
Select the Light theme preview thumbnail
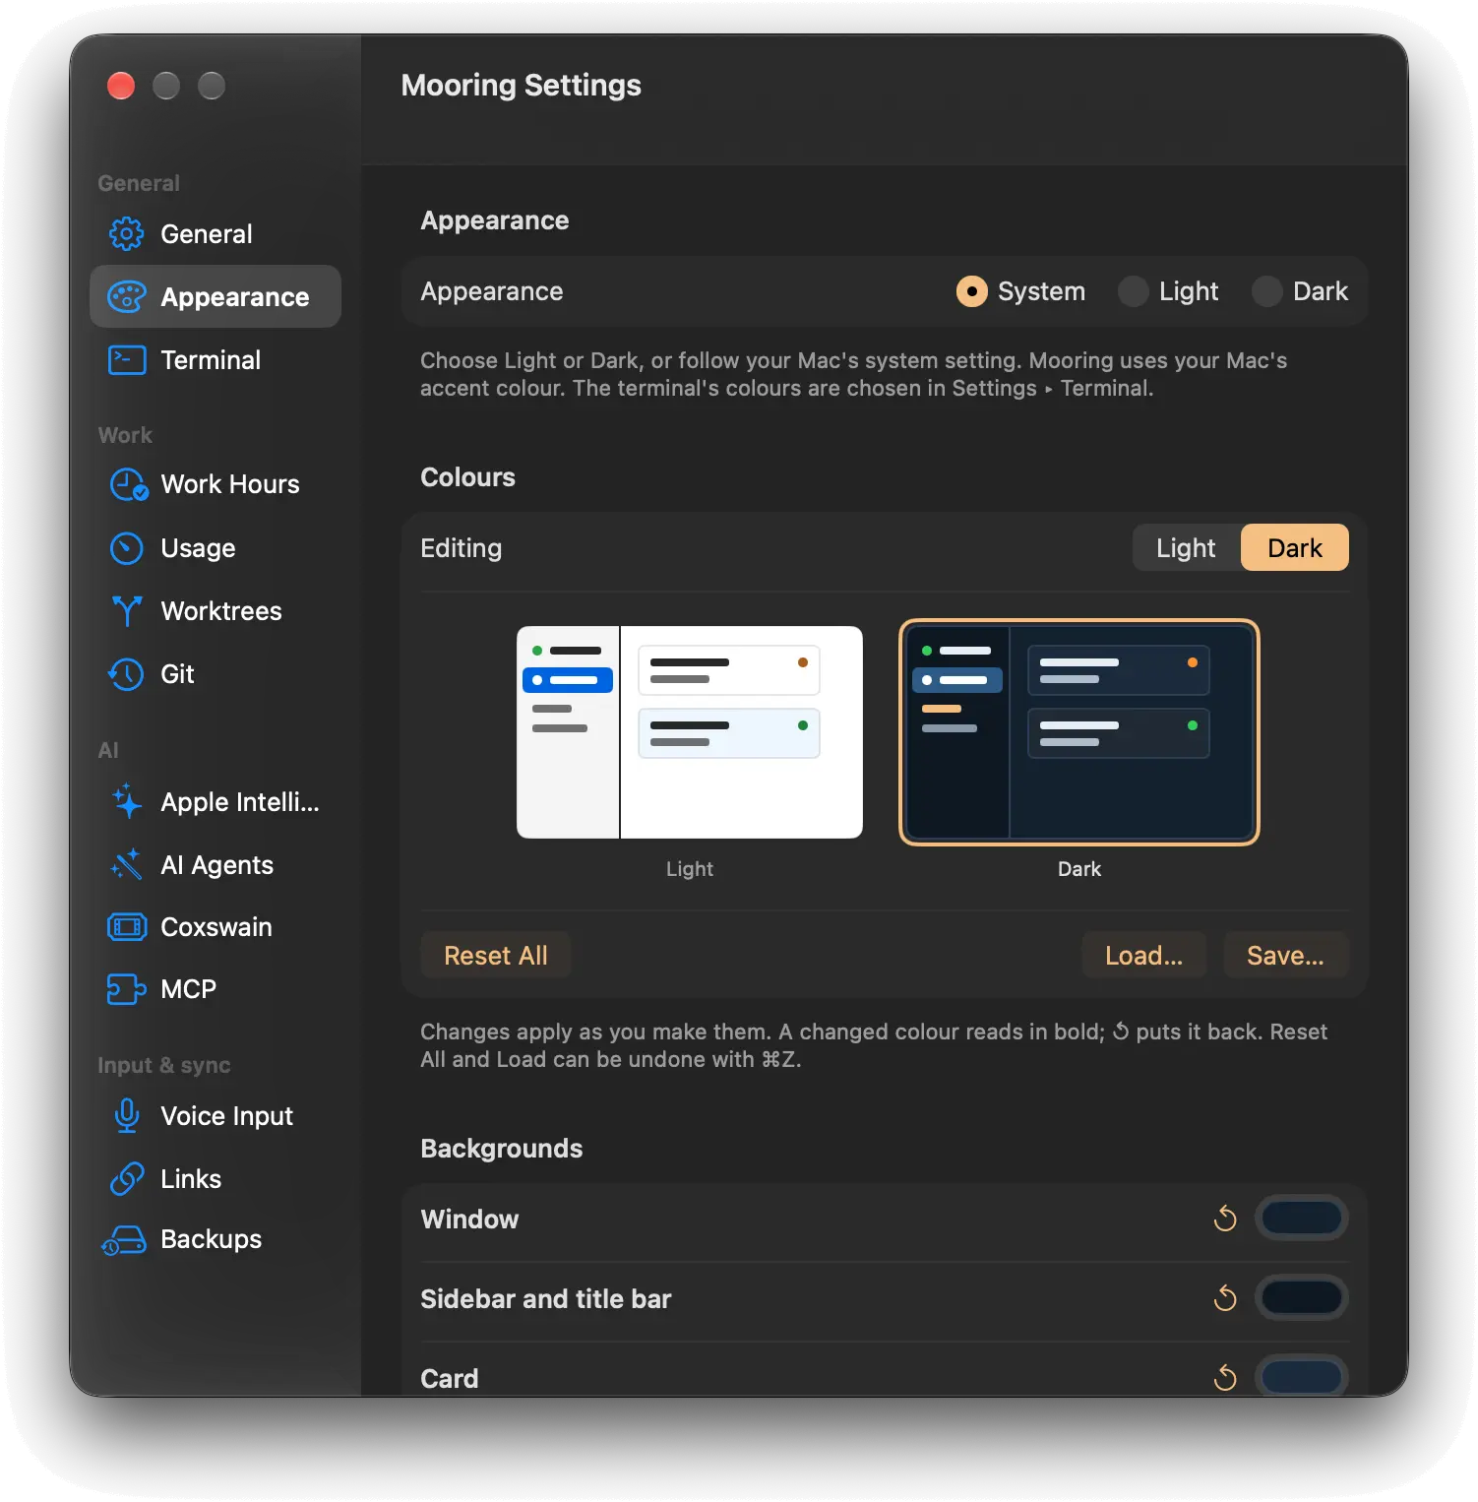[690, 732]
